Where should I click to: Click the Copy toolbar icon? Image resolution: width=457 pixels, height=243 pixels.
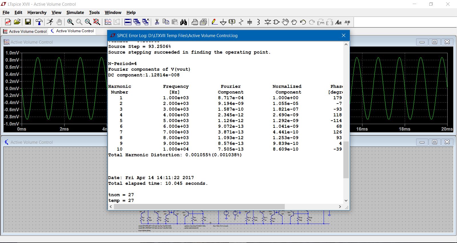[x=166, y=22]
